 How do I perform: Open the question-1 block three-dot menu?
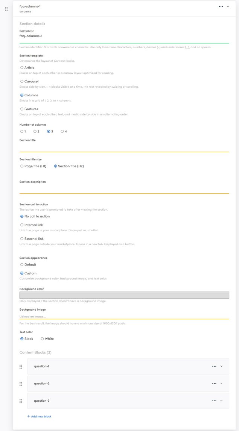coord(214,366)
